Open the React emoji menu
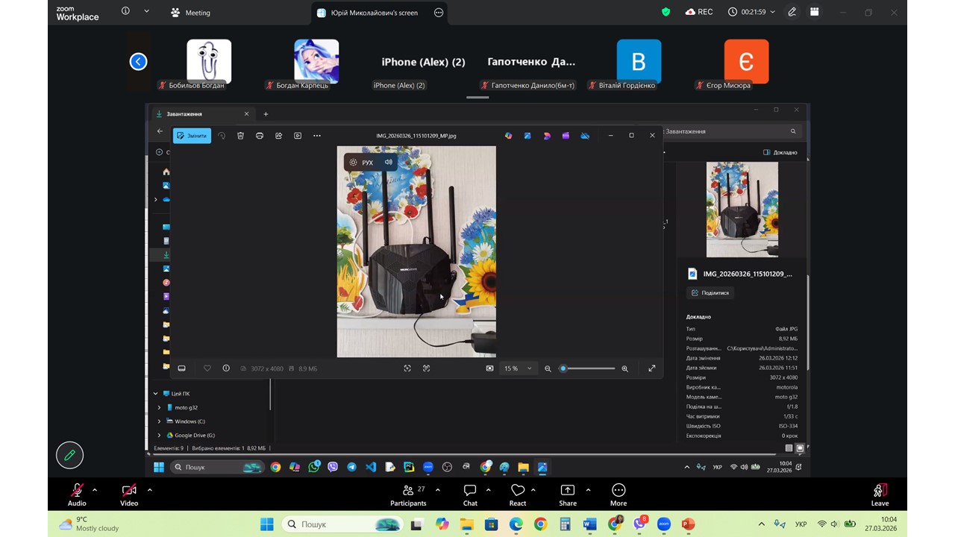 coord(518,493)
